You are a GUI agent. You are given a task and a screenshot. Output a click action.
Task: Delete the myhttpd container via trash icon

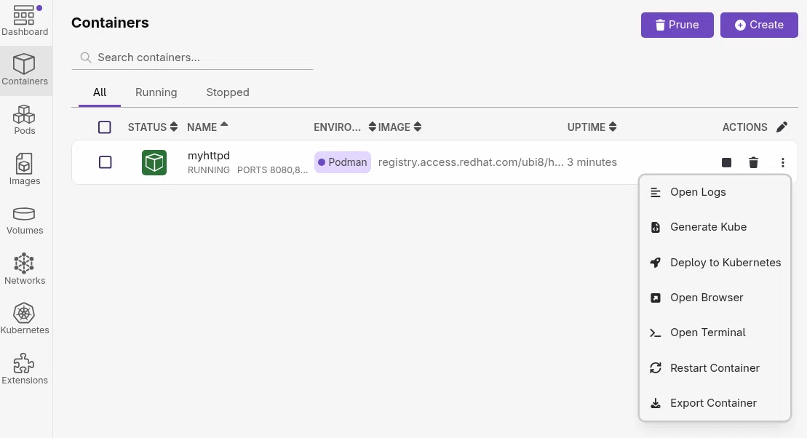[753, 163]
